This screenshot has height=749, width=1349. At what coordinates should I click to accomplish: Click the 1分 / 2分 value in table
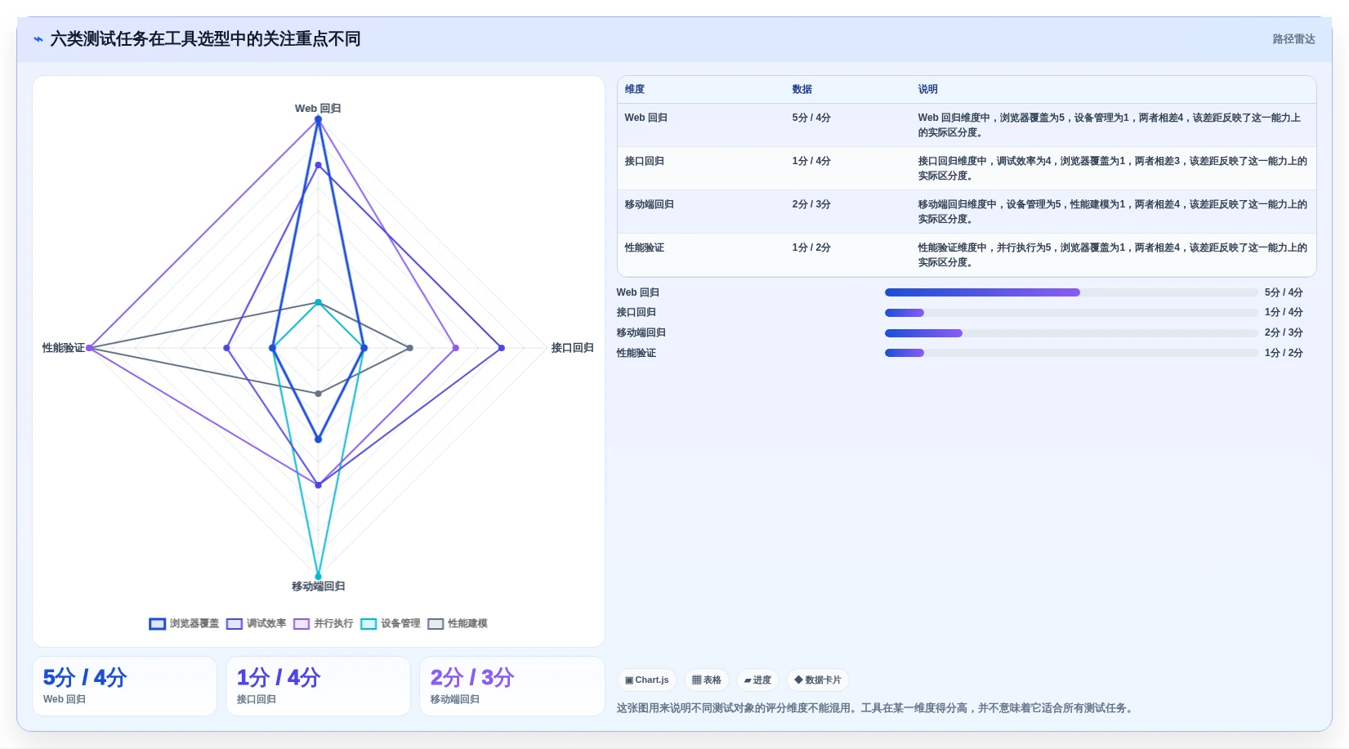811,247
